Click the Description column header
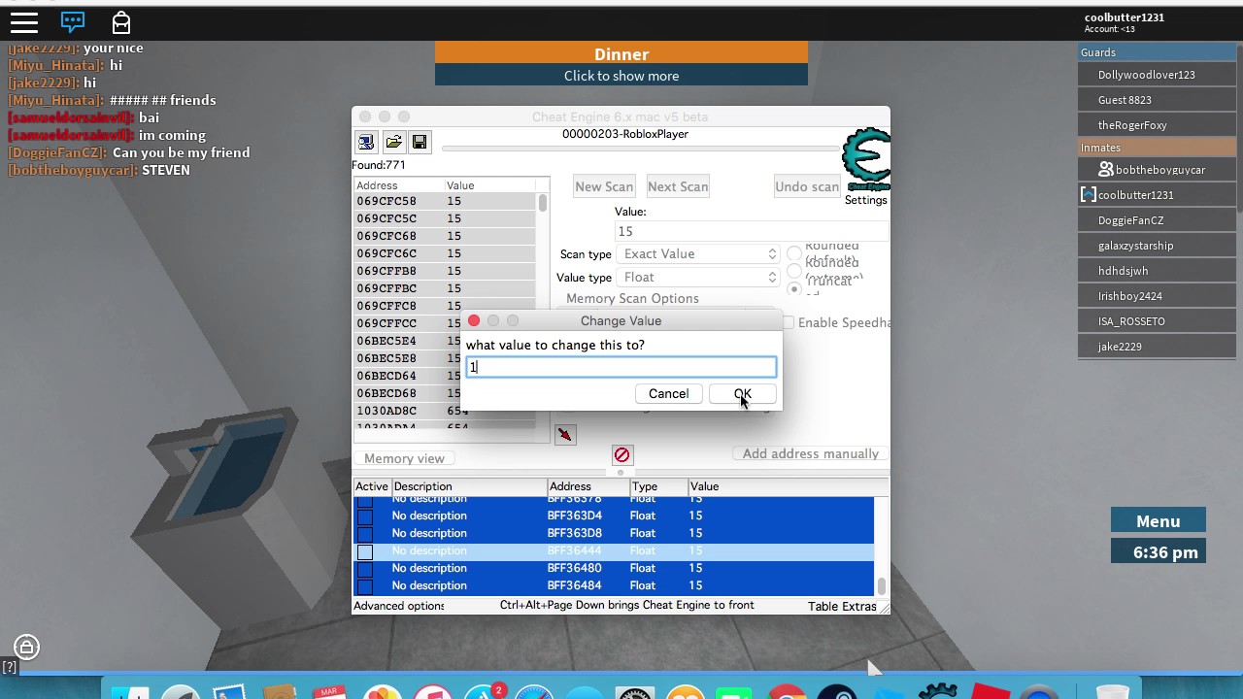The width and height of the screenshot is (1243, 699). coord(469,486)
